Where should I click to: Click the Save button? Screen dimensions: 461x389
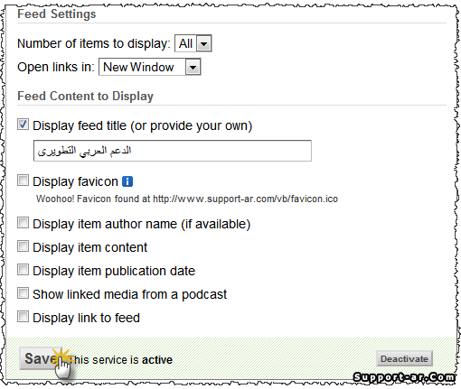41,358
